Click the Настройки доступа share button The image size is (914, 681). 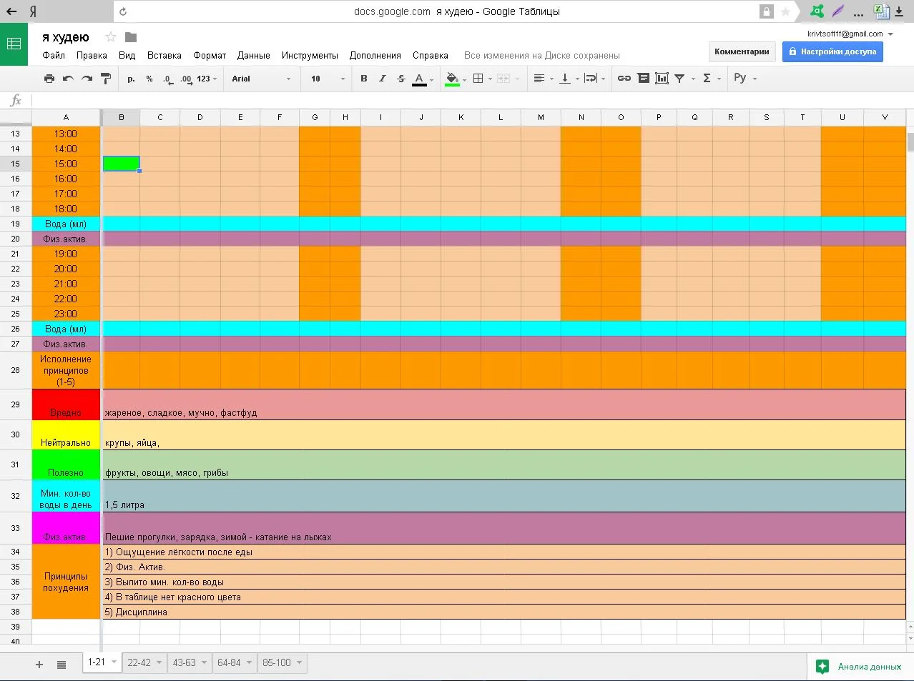[832, 51]
